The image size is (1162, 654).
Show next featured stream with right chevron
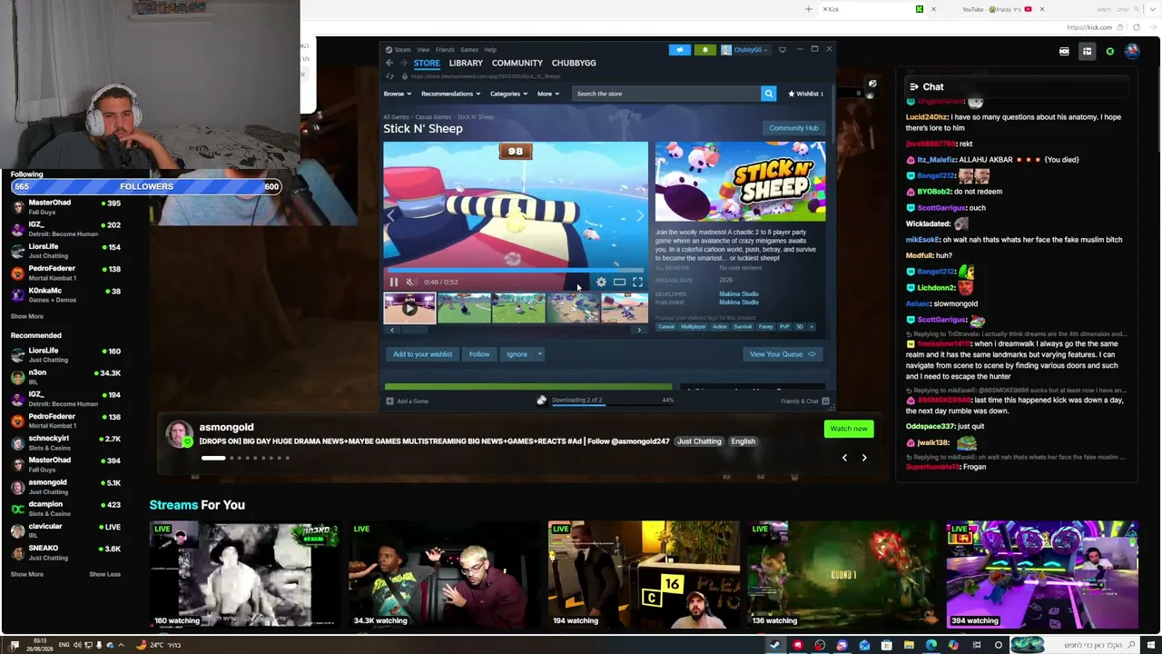click(864, 458)
